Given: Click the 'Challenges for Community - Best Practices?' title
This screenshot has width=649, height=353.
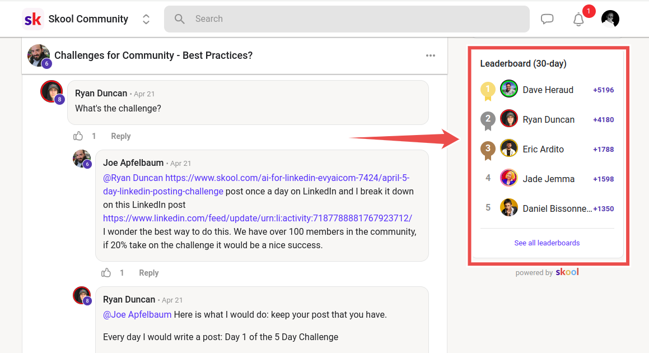Looking at the screenshot, I should pyautogui.click(x=153, y=55).
